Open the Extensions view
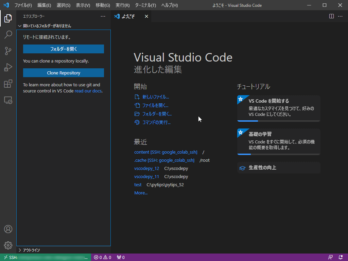 [x=8, y=84]
